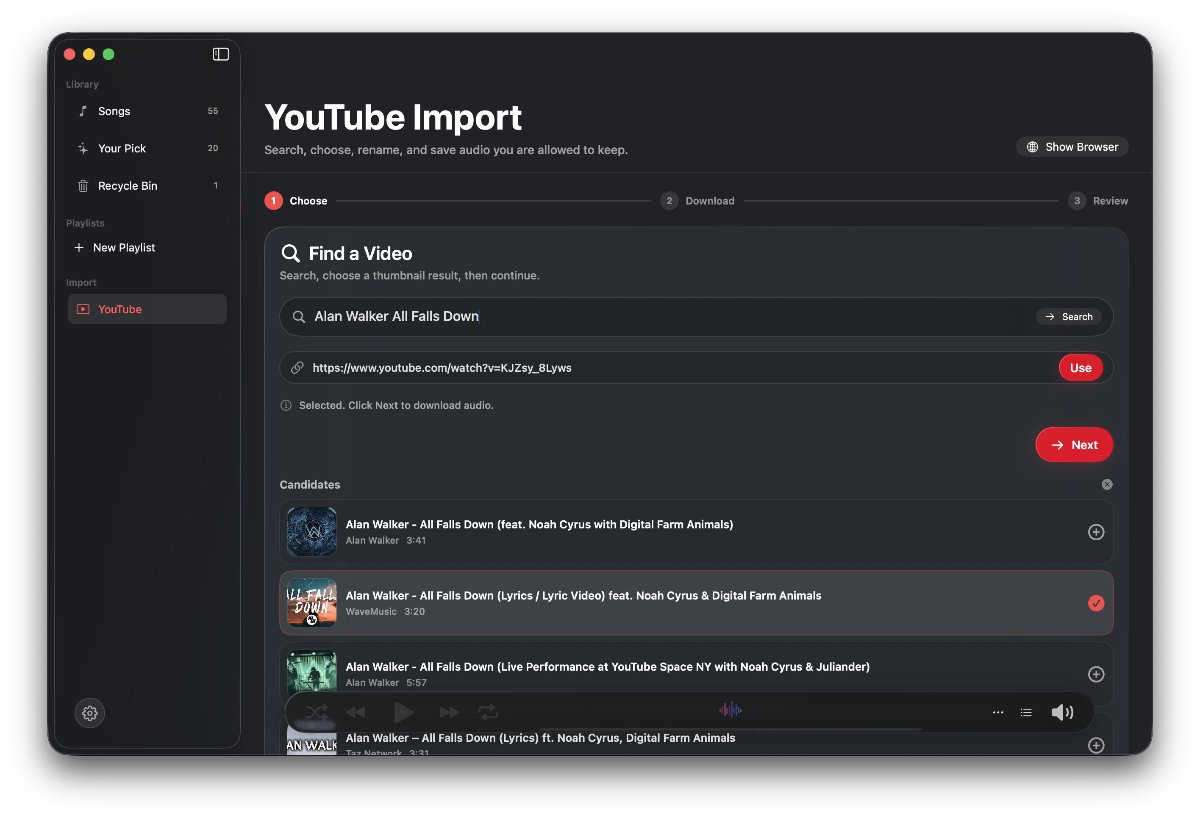Screen dimensions: 1200x818
Task: Add the Live Performance candidate
Action: click(1096, 674)
